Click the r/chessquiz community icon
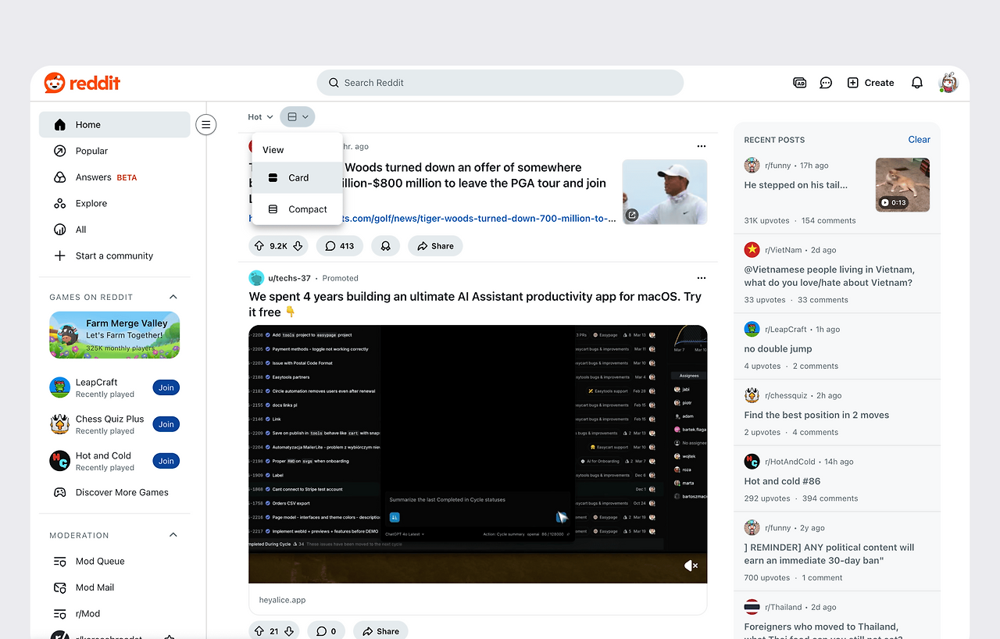Screen dimensions: 1000x639 (752, 395)
